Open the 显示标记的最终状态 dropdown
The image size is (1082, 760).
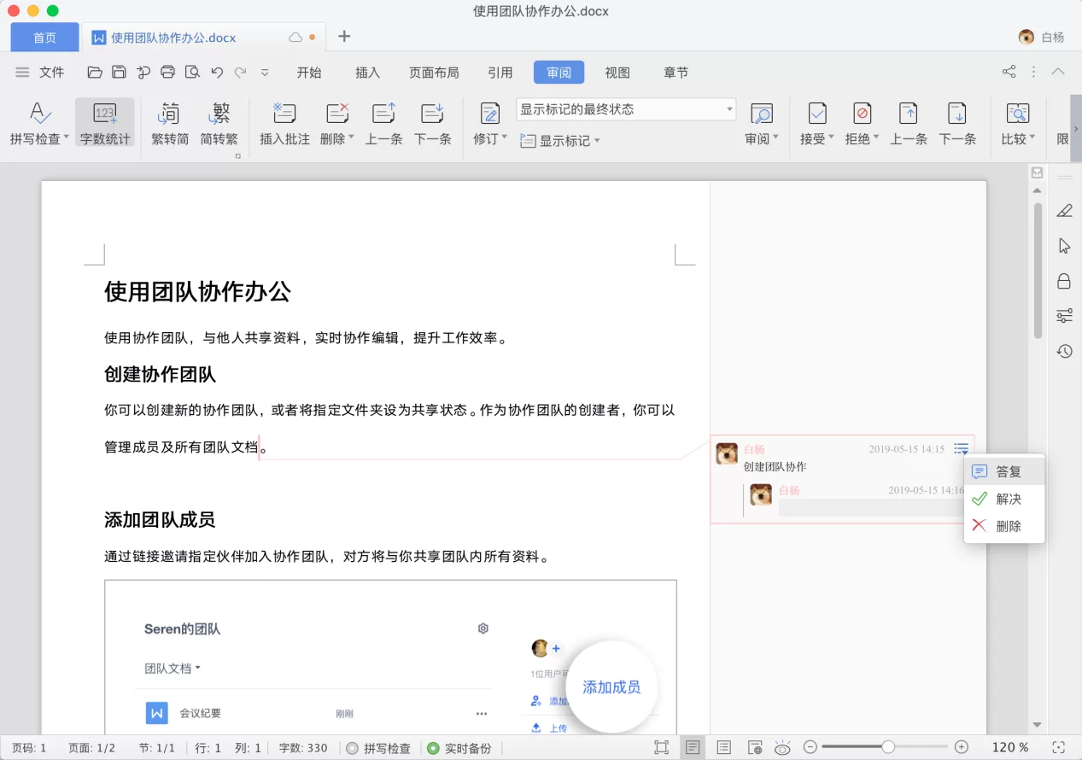coord(626,109)
